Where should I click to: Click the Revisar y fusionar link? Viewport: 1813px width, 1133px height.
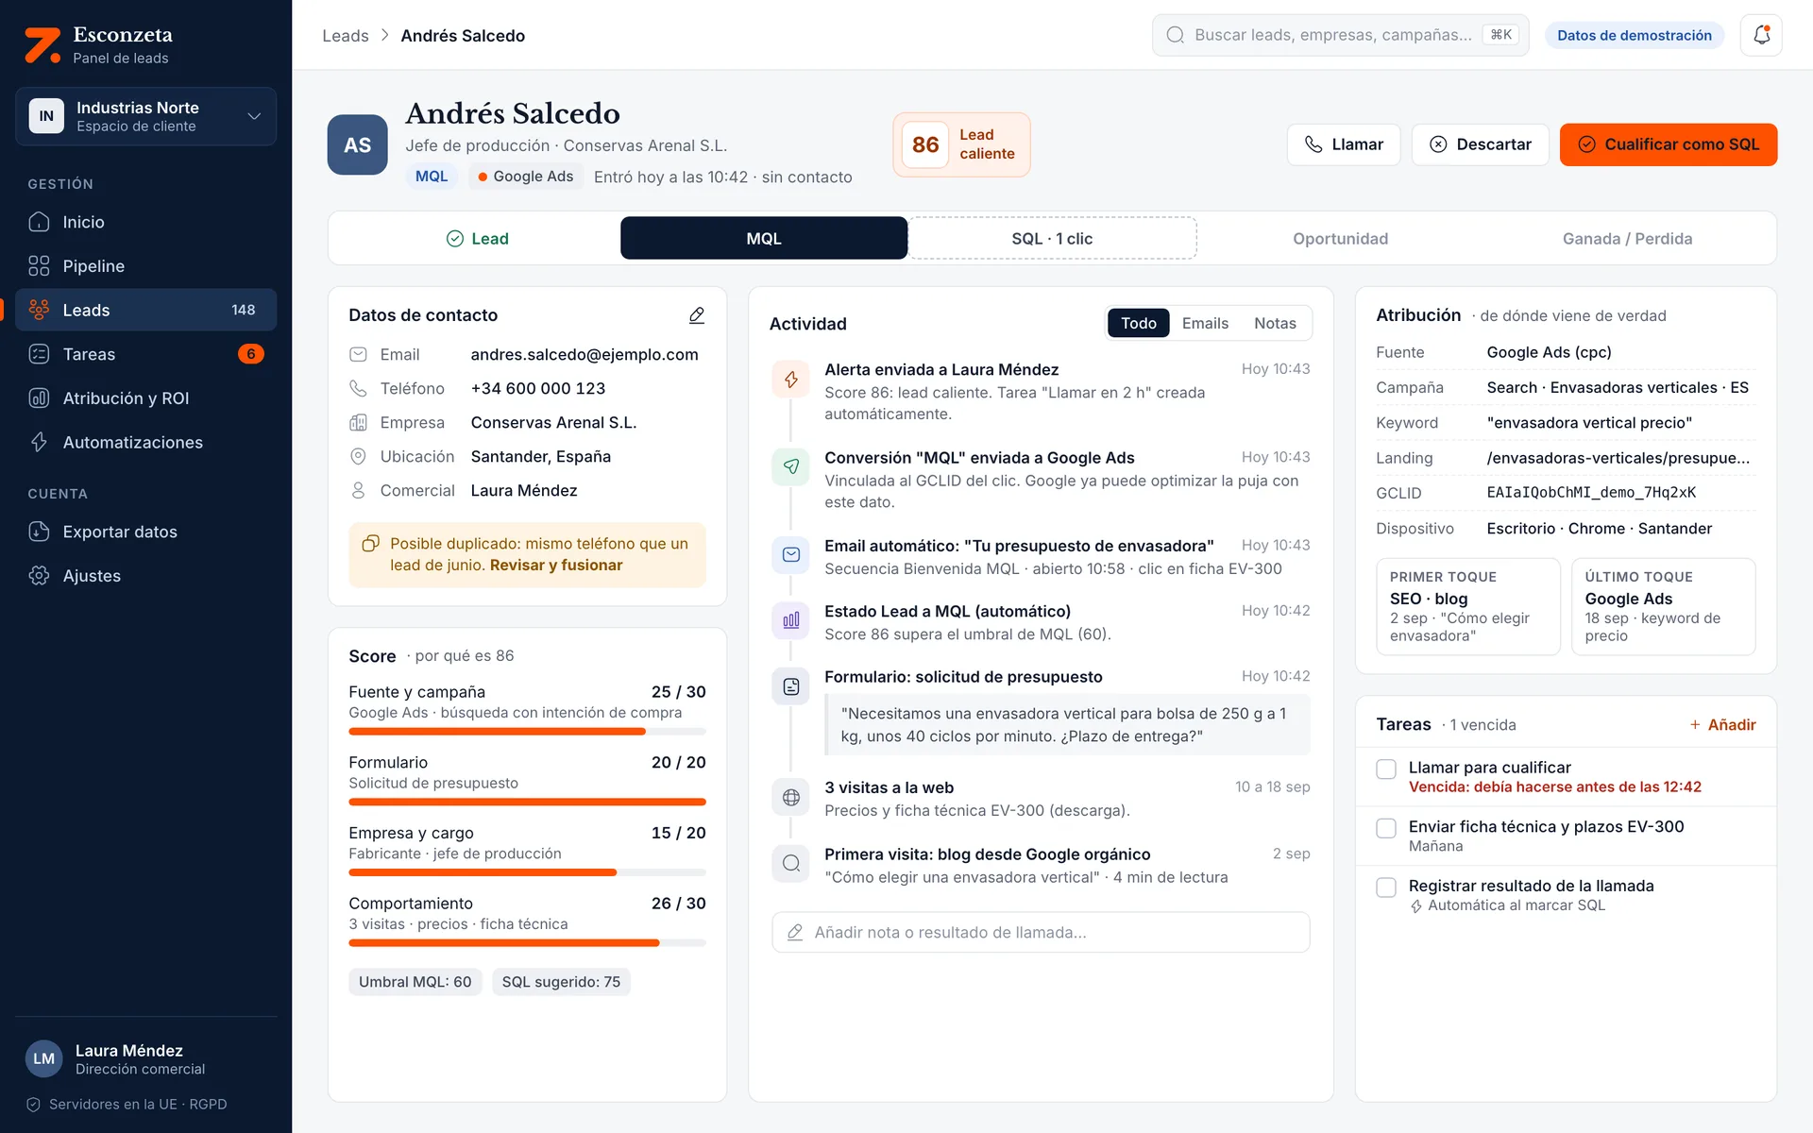pos(556,566)
